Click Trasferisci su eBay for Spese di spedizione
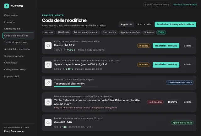The height and width of the screenshot is (136, 201). (x=166, y=65)
